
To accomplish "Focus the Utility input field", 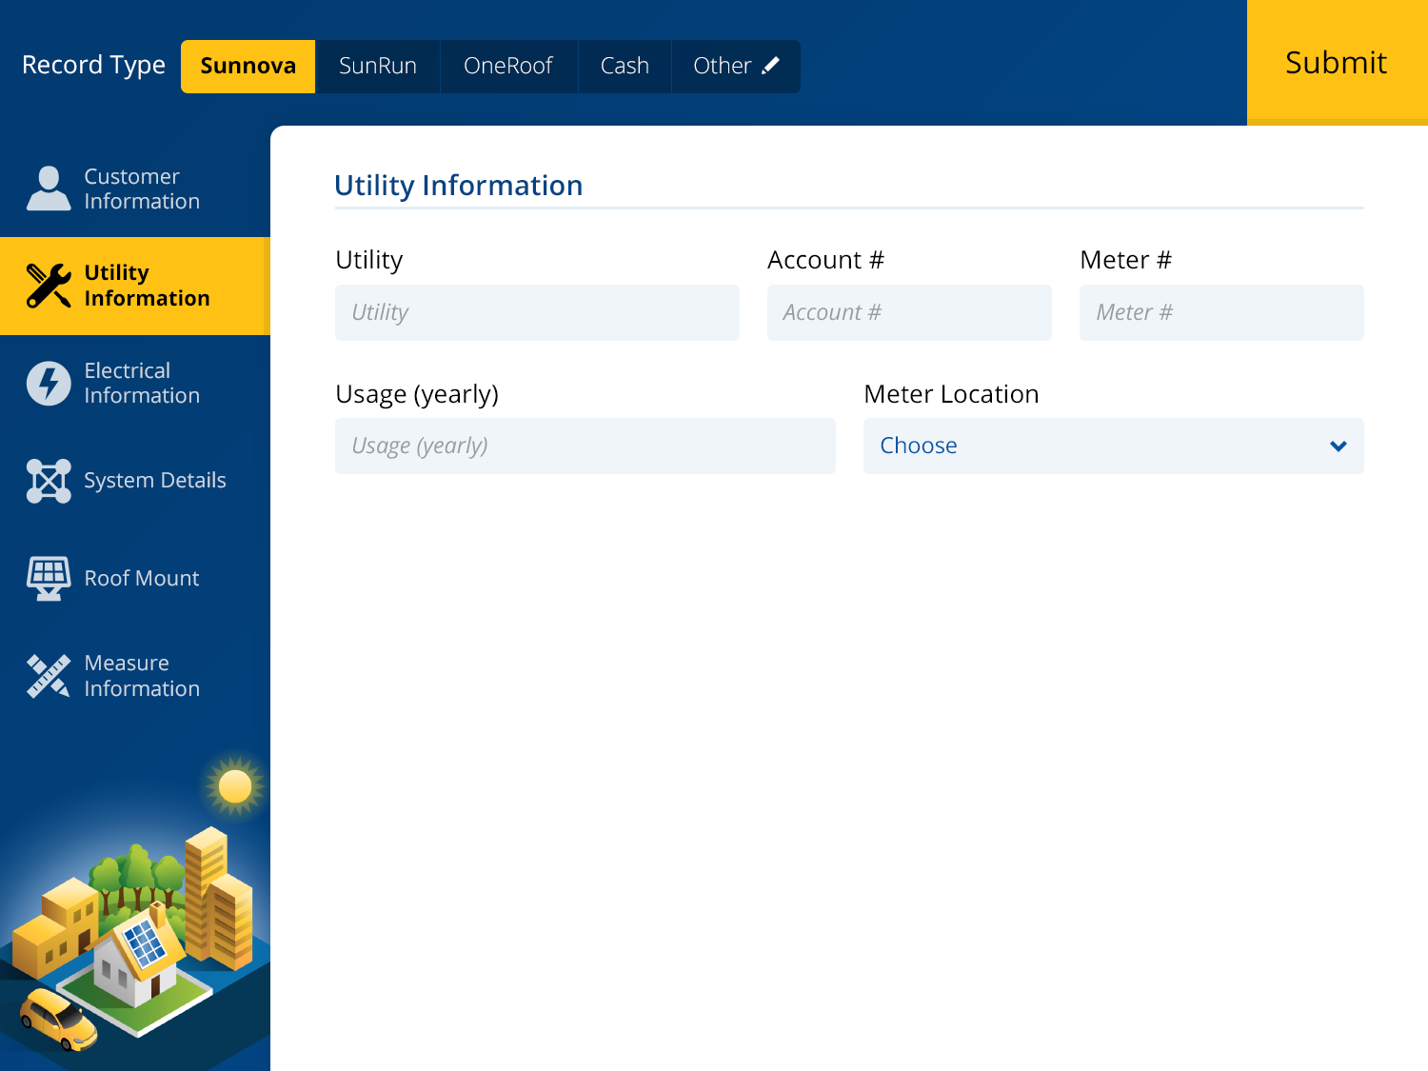I will (537, 312).
